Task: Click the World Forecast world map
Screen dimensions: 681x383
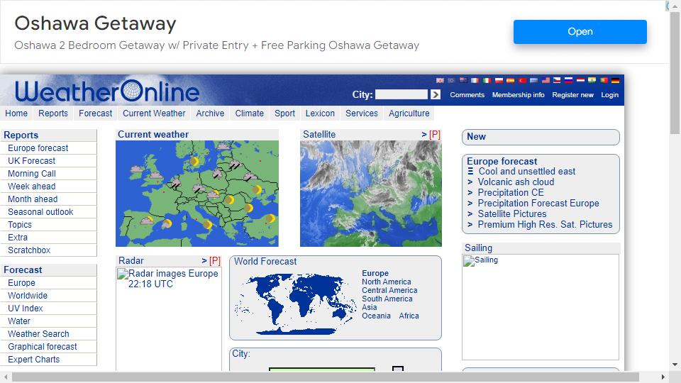Action: click(x=295, y=304)
